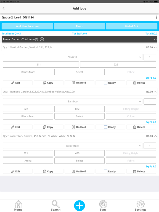Open the Search tab
The width and height of the screenshot is (159, 212).
[x=55, y=206]
